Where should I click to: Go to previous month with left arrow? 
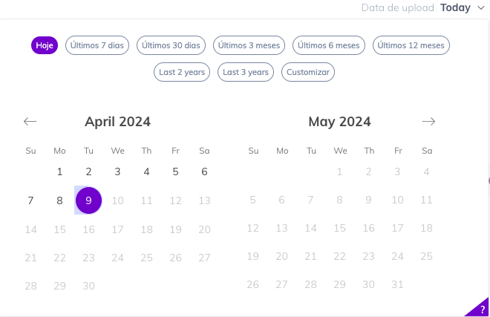30,121
